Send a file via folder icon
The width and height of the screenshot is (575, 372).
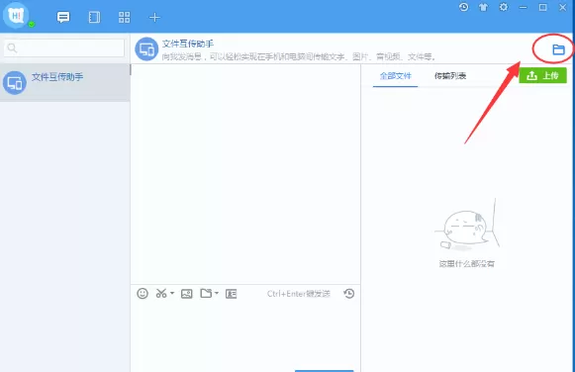(206, 293)
